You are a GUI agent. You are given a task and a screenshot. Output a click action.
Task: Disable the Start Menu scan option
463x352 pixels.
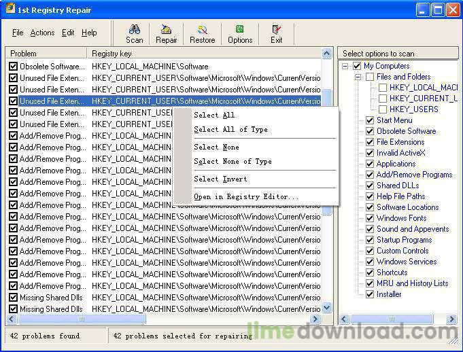click(370, 120)
